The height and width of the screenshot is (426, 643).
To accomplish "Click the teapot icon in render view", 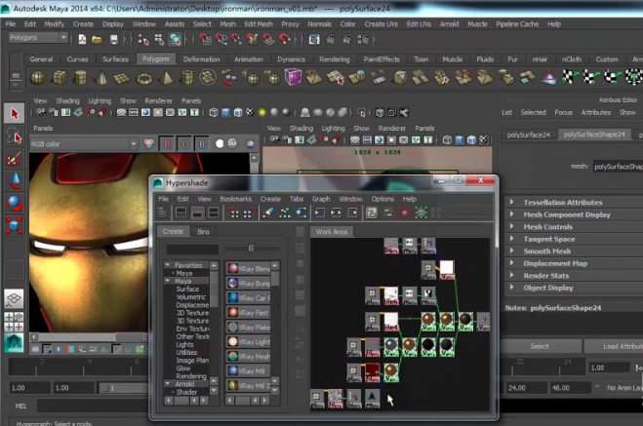I will (250, 143).
